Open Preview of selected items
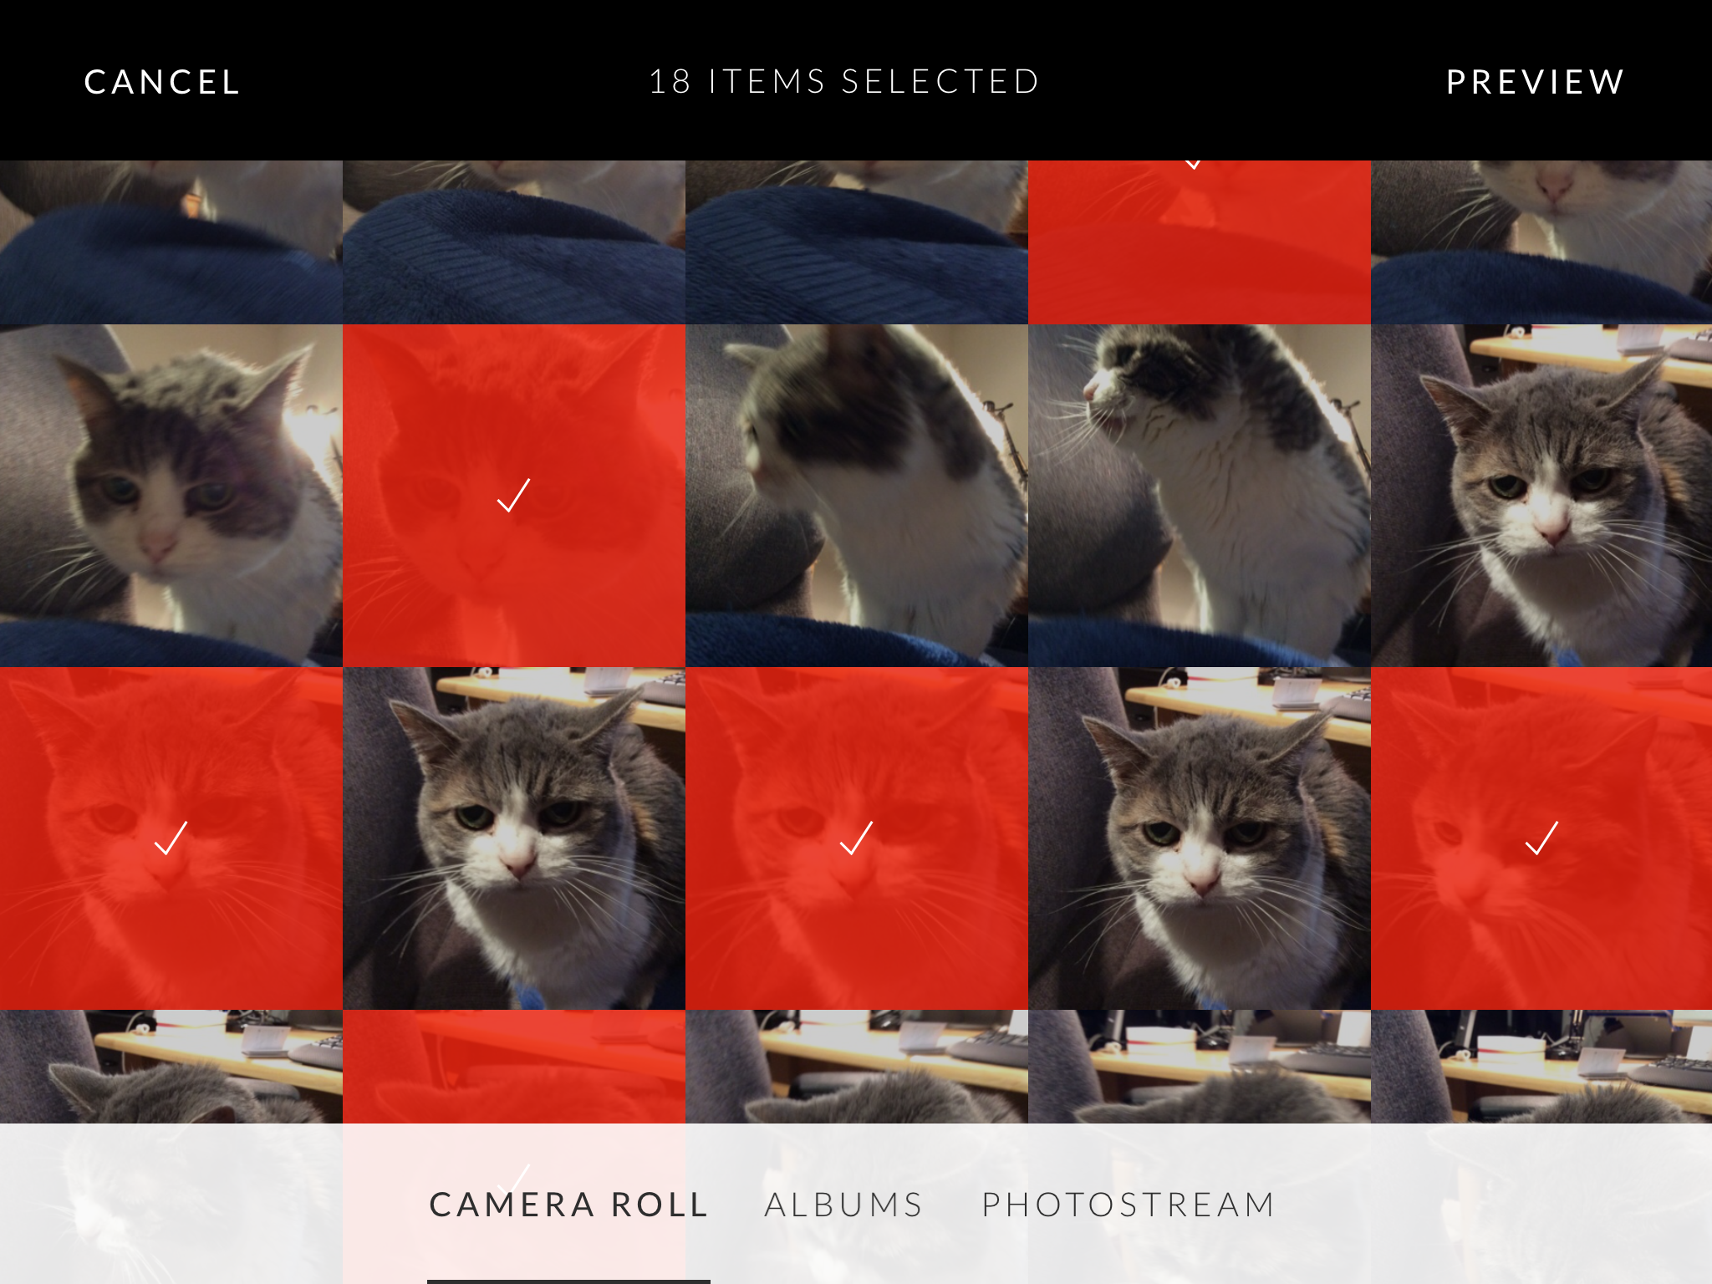This screenshot has width=1712, height=1284. point(1536,82)
